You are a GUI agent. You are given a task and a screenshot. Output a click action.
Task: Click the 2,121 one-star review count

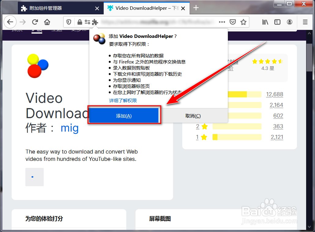pos(277,137)
